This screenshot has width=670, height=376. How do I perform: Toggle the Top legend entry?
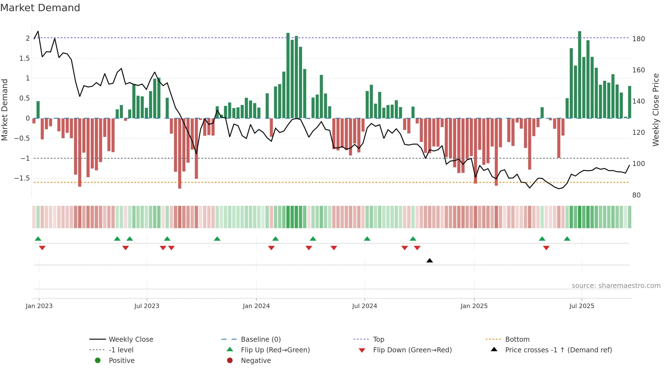click(x=369, y=339)
